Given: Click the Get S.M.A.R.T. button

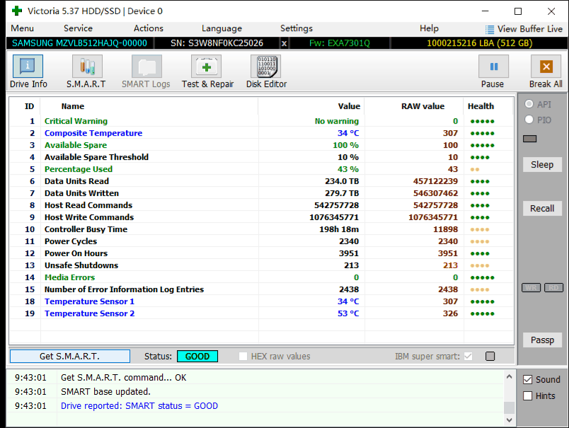Looking at the screenshot, I should [69, 356].
